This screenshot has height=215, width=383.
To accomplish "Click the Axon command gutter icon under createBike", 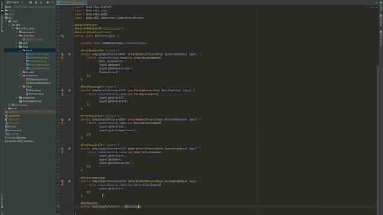I will point(62,58).
